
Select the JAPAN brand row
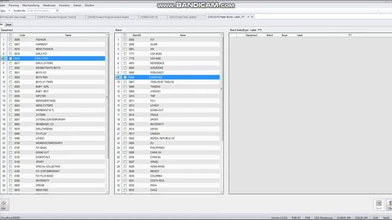[167, 129]
